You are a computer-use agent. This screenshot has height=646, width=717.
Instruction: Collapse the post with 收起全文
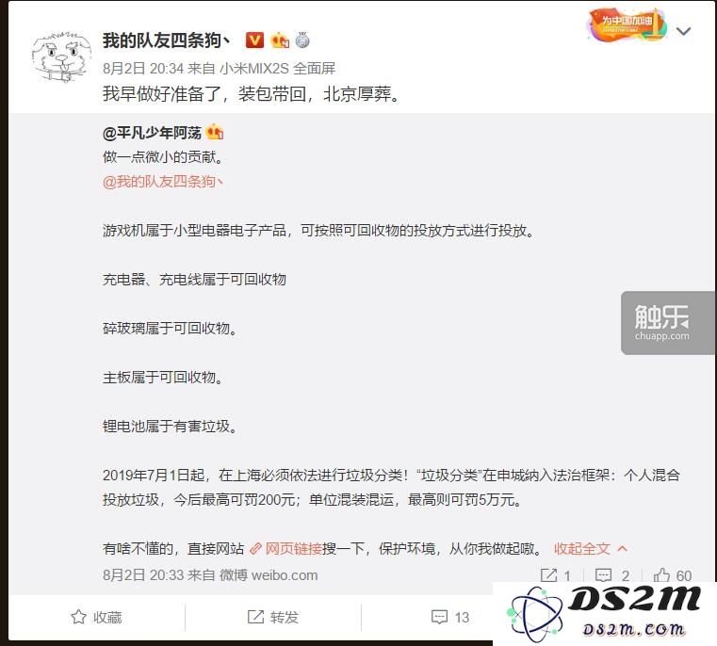[590, 548]
